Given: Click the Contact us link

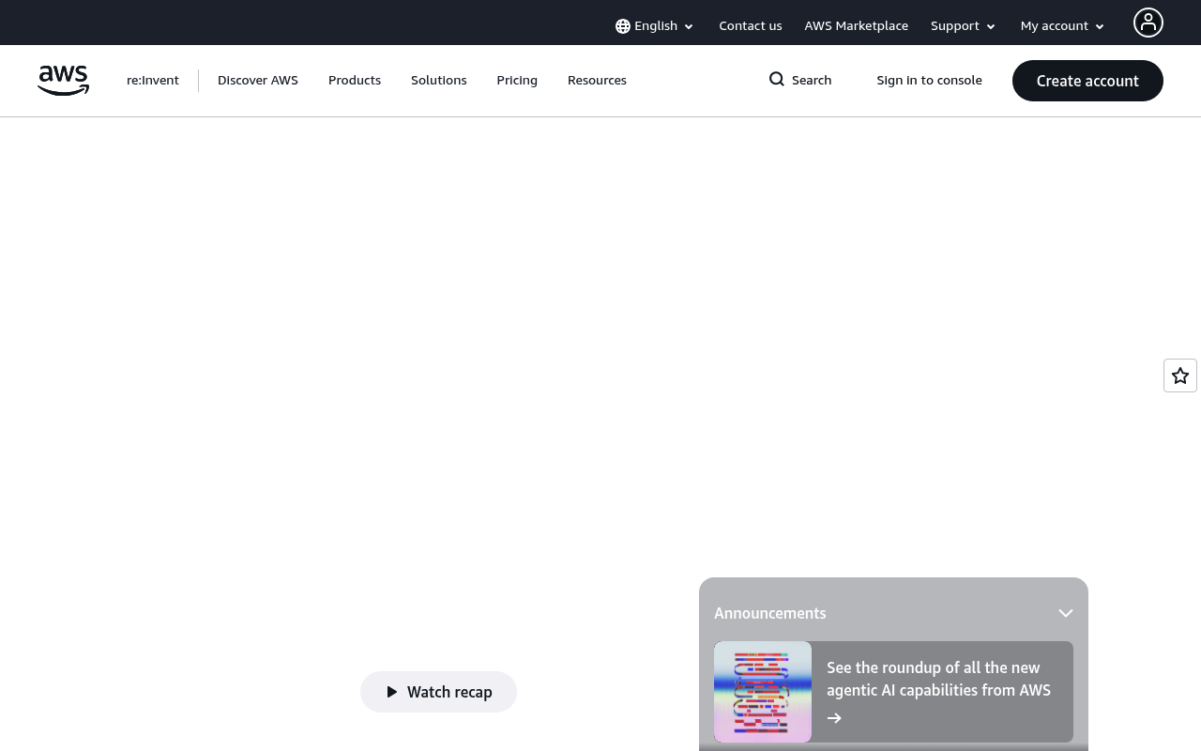Looking at the screenshot, I should click(x=751, y=26).
